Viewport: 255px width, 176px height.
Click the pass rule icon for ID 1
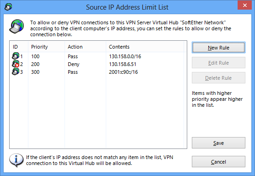pyautogui.click(x=16, y=56)
